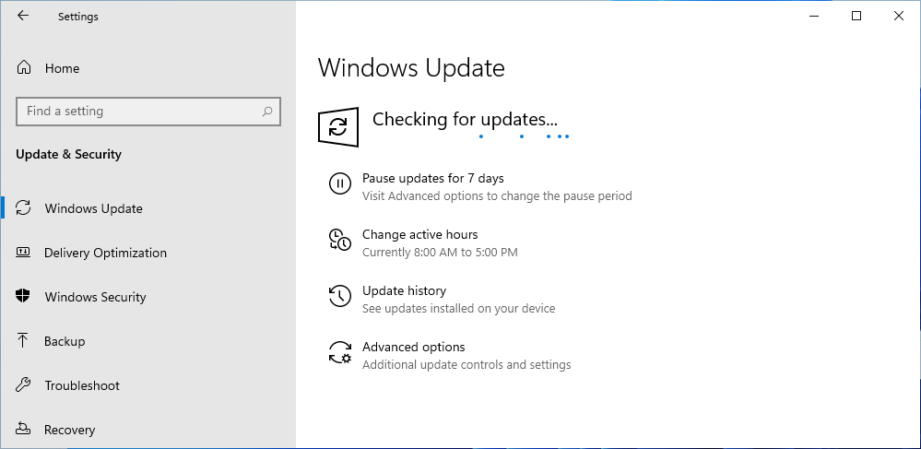Click the Troubleshoot wrench icon

click(x=23, y=385)
